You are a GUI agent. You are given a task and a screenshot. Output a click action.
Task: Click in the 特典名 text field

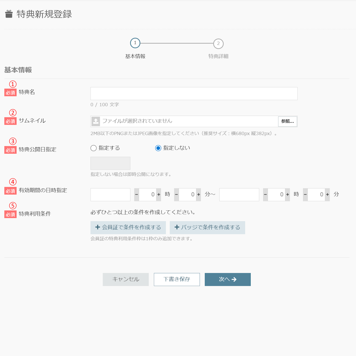(x=194, y=94)
